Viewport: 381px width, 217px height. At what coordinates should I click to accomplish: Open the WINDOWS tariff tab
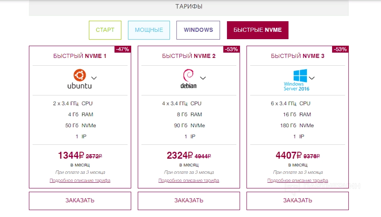click(x=198, y=30)
